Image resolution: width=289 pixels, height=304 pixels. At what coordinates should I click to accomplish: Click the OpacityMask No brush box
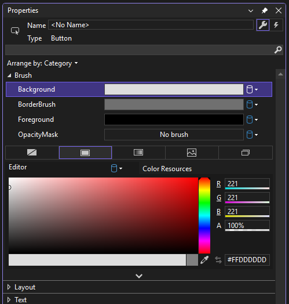coord(174,135)
